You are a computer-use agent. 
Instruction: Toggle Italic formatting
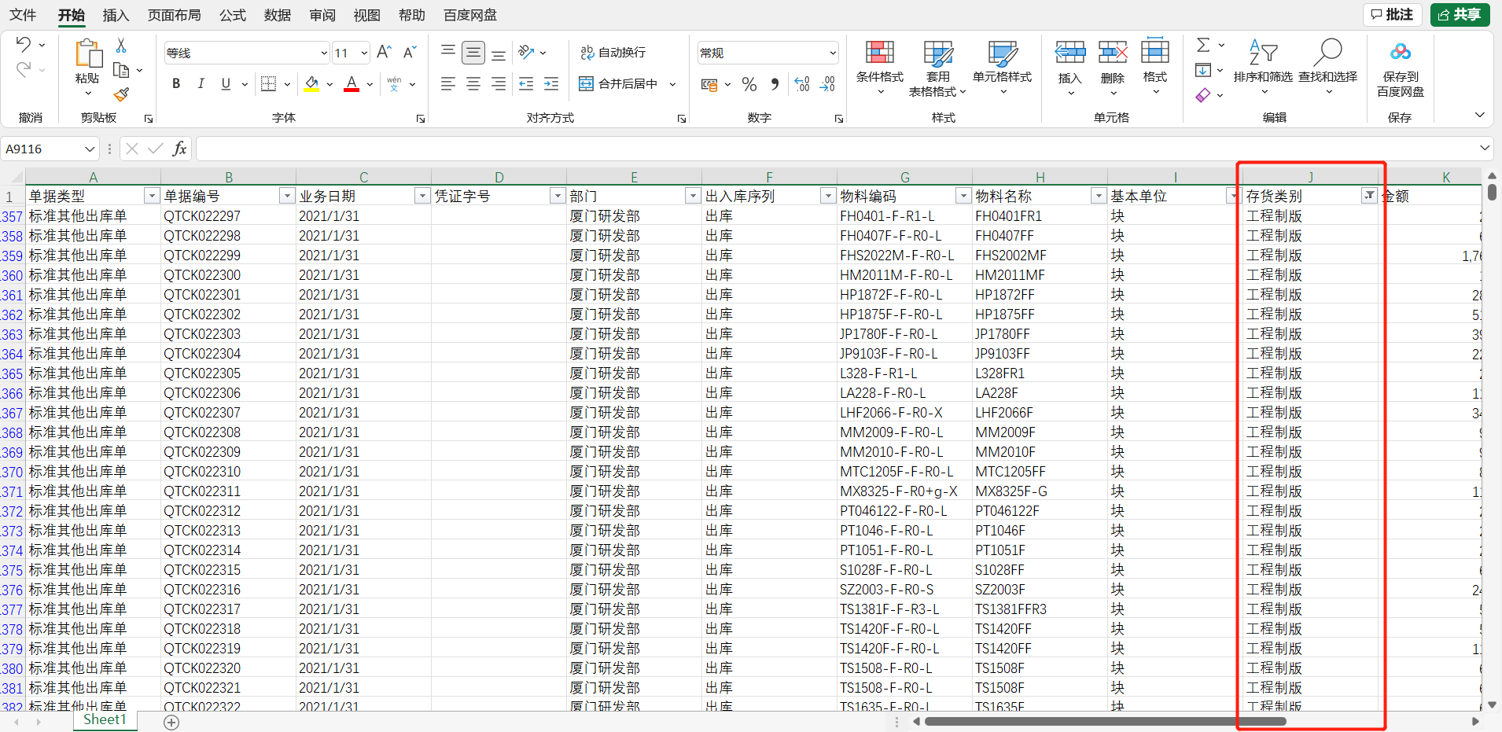click(x=201, y=84)
